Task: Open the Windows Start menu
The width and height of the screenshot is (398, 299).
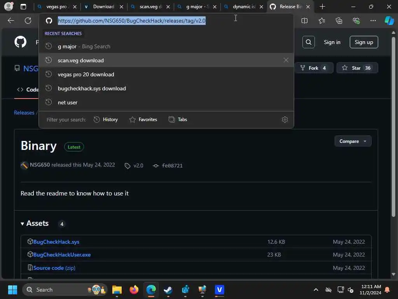Action: tap(12, 290)
